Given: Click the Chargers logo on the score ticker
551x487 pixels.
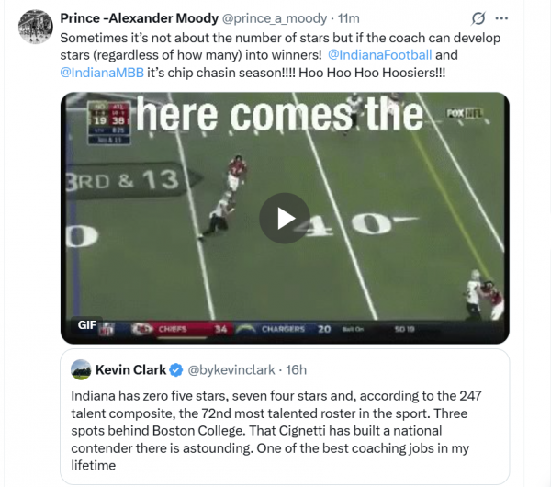Looking at the screenshot, I should [246, 328].
